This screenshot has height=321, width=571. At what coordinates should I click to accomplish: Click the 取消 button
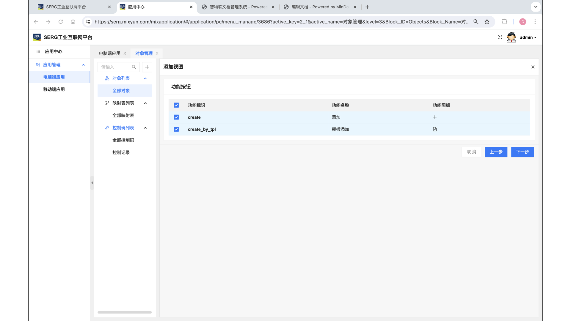[x=471, y=152]
